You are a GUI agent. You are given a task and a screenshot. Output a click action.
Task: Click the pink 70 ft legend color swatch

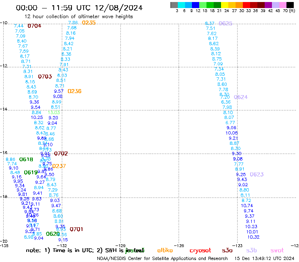click(282, 5)
